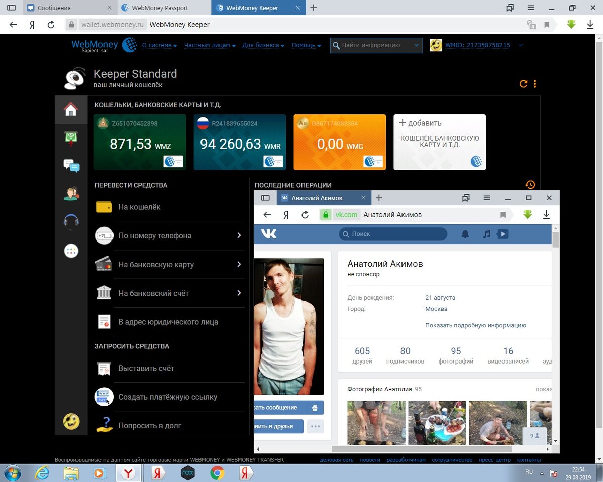Open the messages chat icon in sidebar
This screenshot has width=603, height=482.
71,166
